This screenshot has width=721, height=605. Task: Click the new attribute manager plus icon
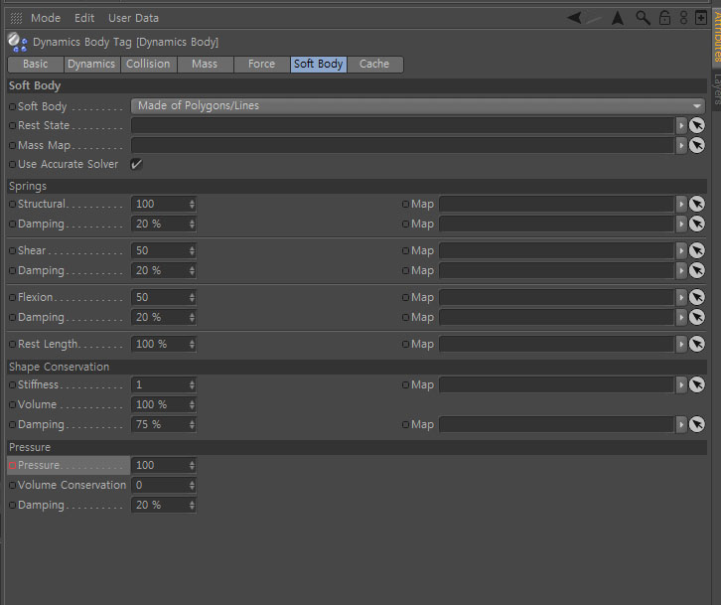[x=701, y=18]
